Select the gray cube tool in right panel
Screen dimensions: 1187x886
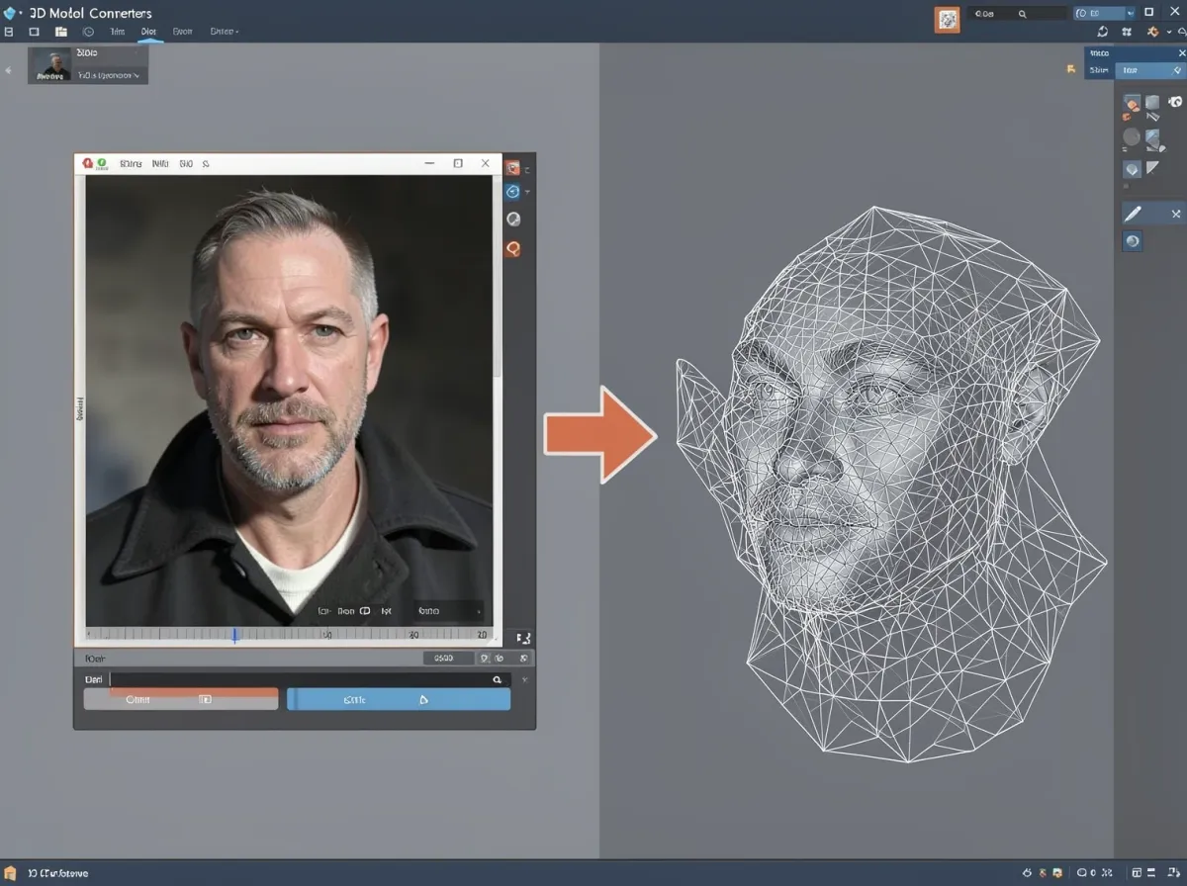tap(1153, 103)
